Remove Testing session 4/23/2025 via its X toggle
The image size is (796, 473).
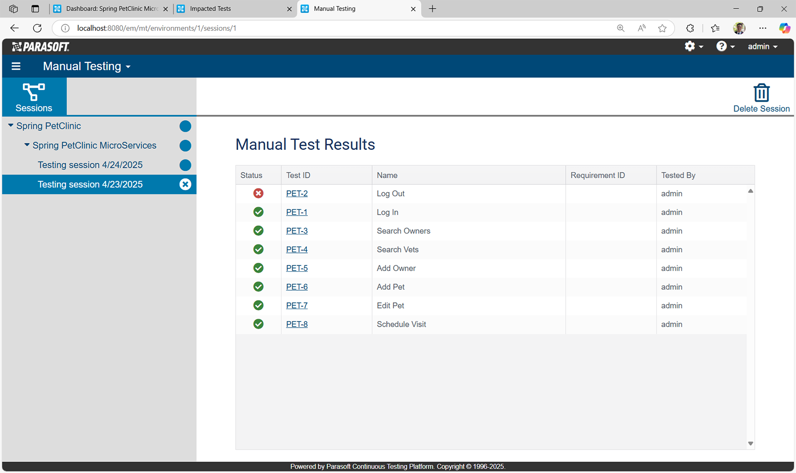point(185,184)
